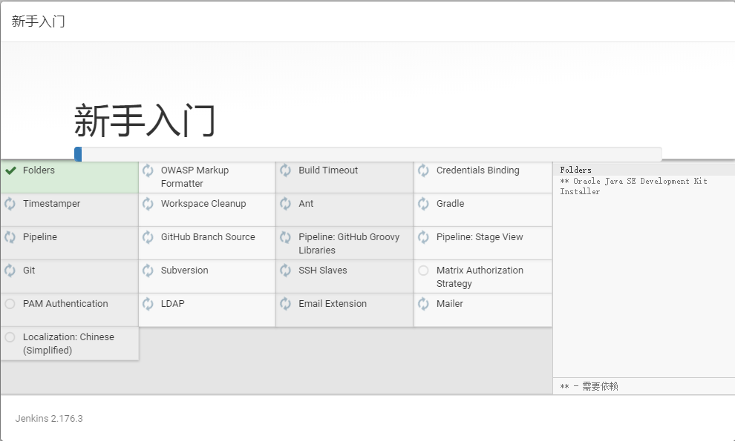Click the refresh icon beside Git

point(10,271)
